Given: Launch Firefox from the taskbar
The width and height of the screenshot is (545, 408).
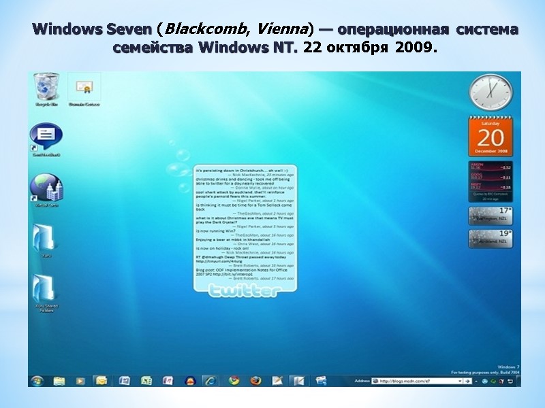Looking at the screenshot, I should click(x=253, y=379).
